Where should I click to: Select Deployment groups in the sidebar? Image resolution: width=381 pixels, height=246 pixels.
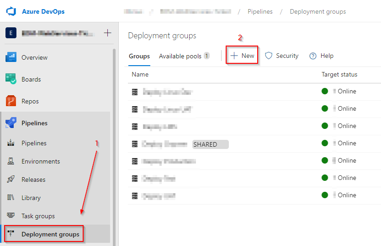pos(50,234)
